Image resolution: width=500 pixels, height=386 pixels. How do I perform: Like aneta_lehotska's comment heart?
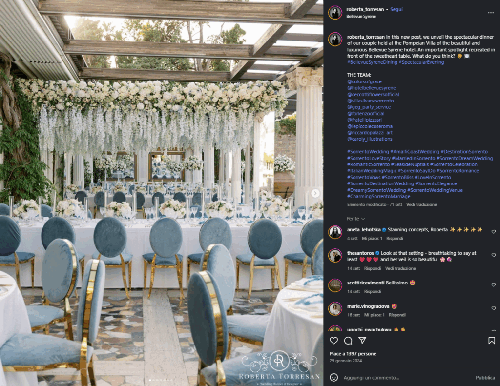pyautogui.click(x=493, y=232)
